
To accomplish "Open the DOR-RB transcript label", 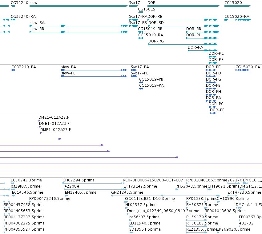I will click(194, 29).
